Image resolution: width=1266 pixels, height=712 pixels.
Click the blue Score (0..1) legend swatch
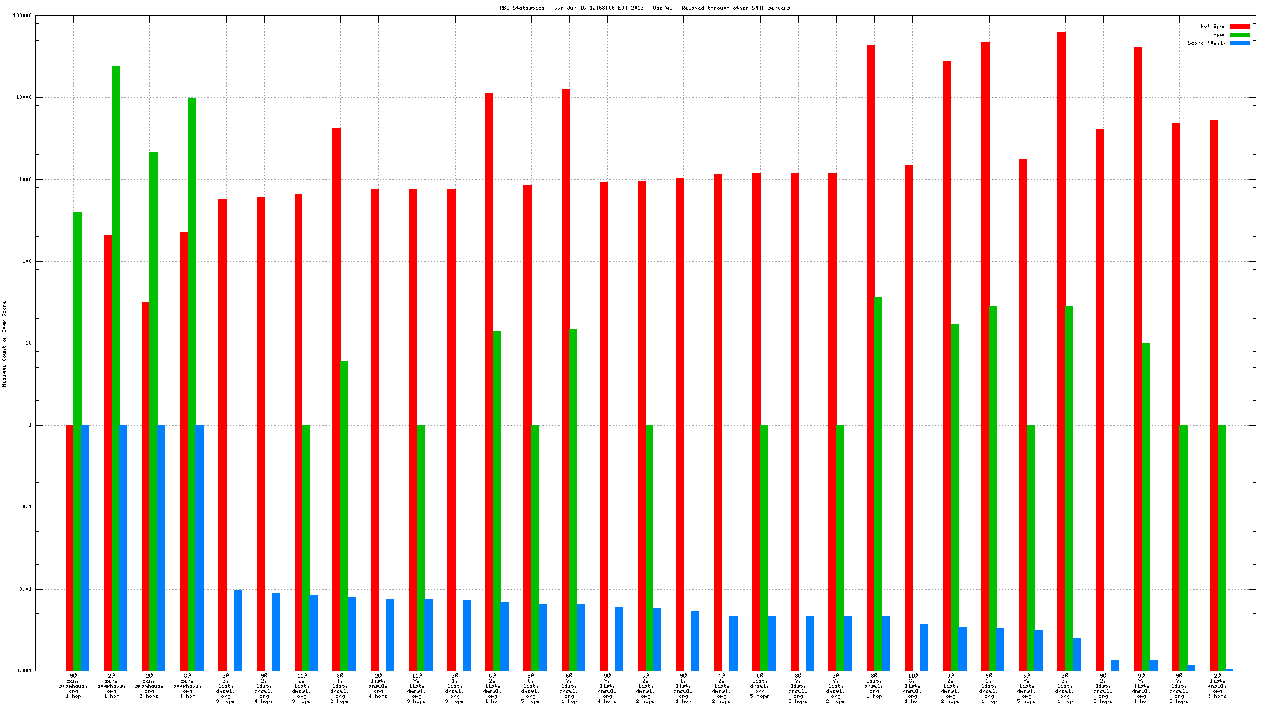[x=1239, y=43]
